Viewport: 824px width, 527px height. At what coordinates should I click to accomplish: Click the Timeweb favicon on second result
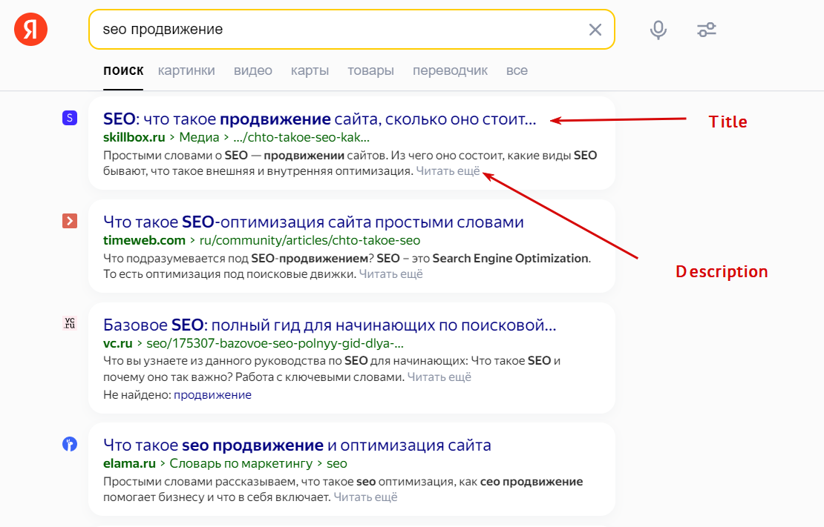71,220
